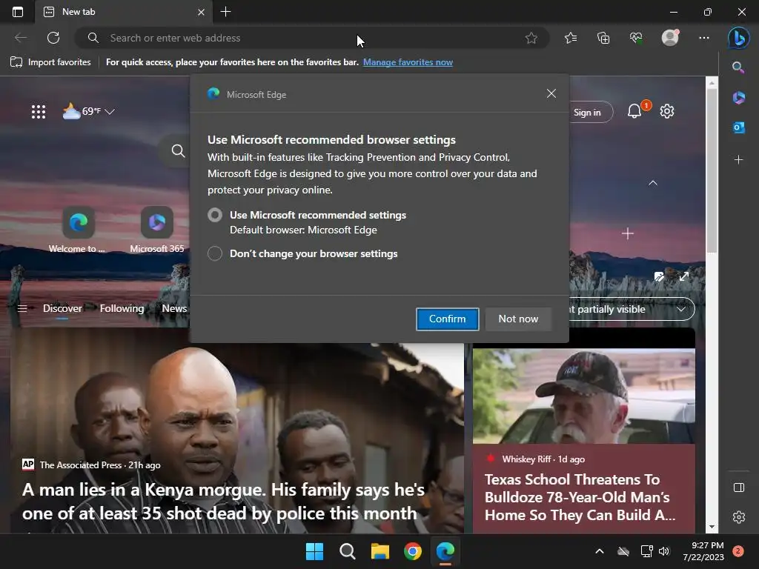Open the feed hamburger menu

point(22,309)
